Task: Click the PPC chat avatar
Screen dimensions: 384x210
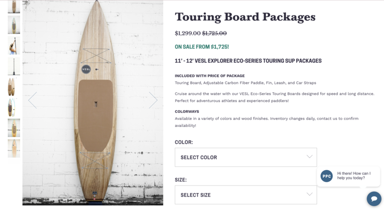Action: [327, 176]
